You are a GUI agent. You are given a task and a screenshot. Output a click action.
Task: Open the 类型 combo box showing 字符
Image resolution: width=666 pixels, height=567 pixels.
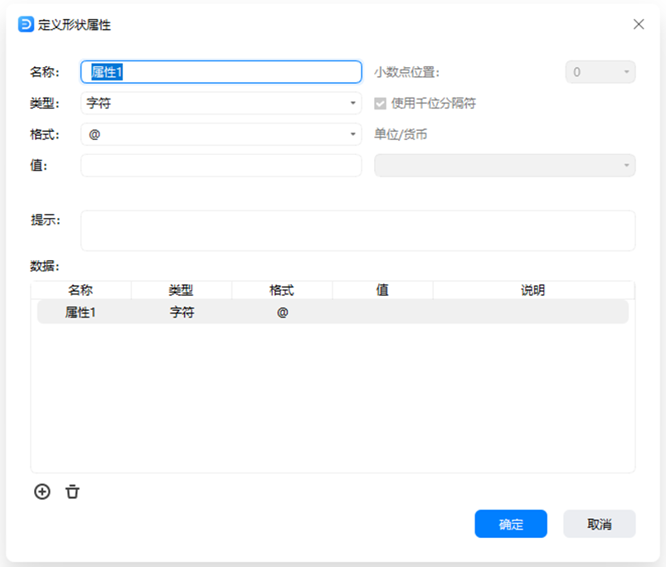(220, 103)
